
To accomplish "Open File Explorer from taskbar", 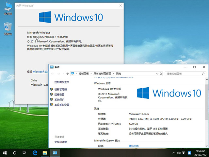I will pyautogui.click(x=45, y=153).
